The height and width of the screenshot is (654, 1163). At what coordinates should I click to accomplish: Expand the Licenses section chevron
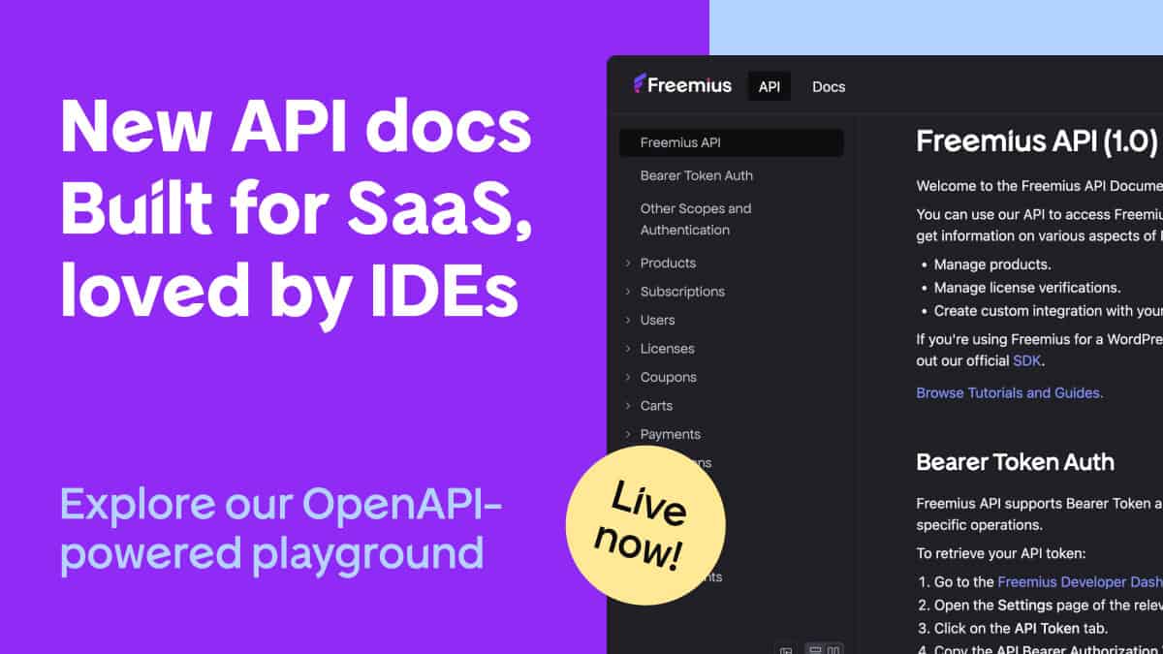628,349
